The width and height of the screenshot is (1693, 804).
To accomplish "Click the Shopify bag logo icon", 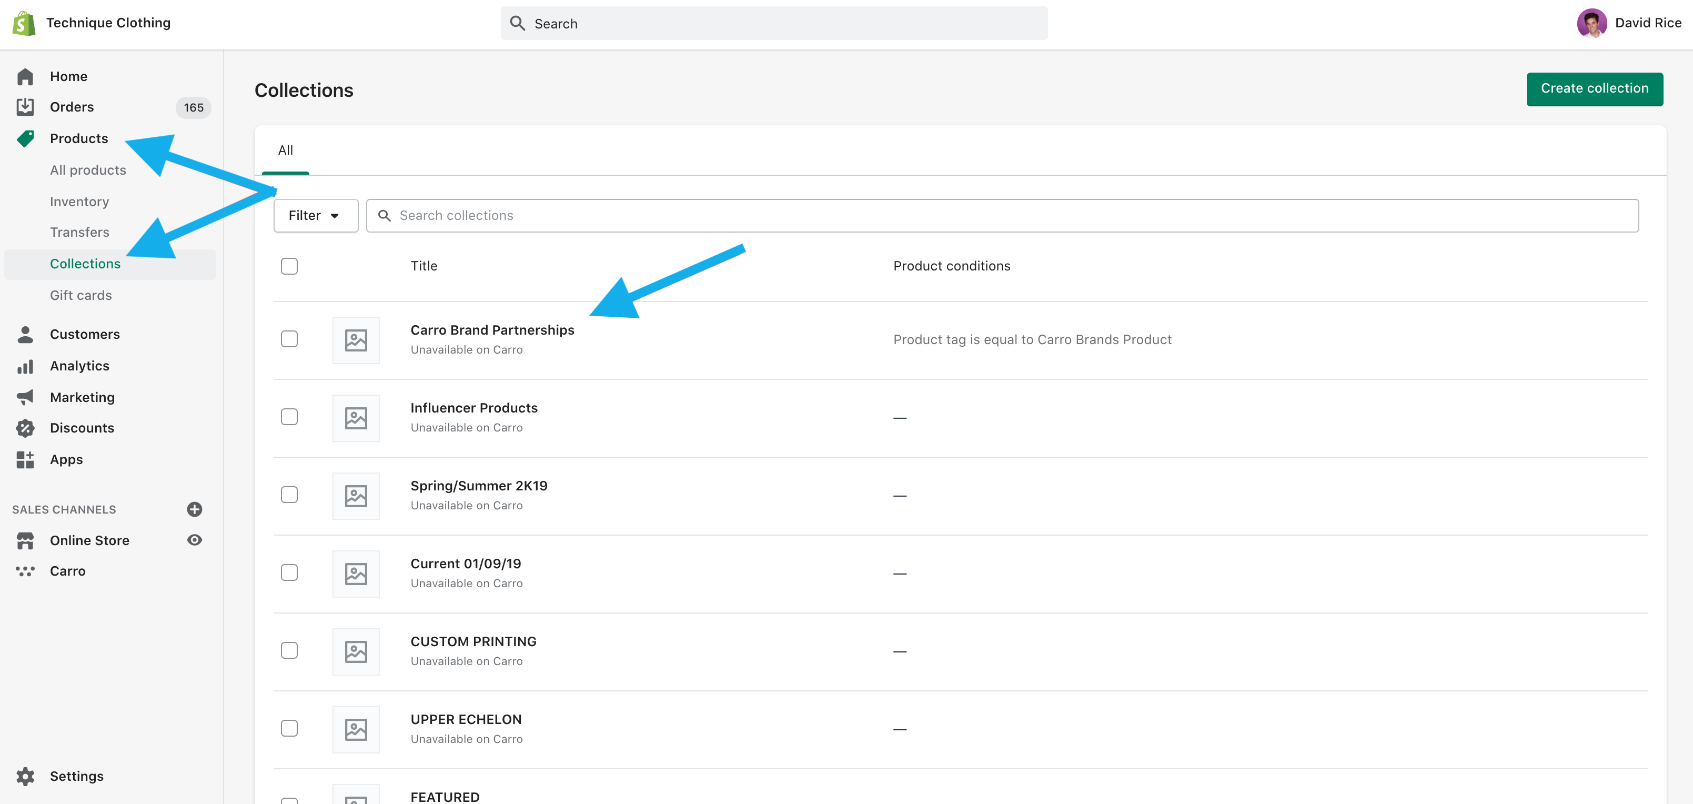I will click(x=24, y=23).
